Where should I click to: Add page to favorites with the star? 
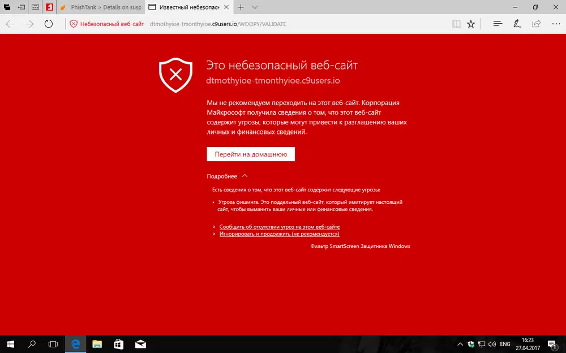click(471, 24)
